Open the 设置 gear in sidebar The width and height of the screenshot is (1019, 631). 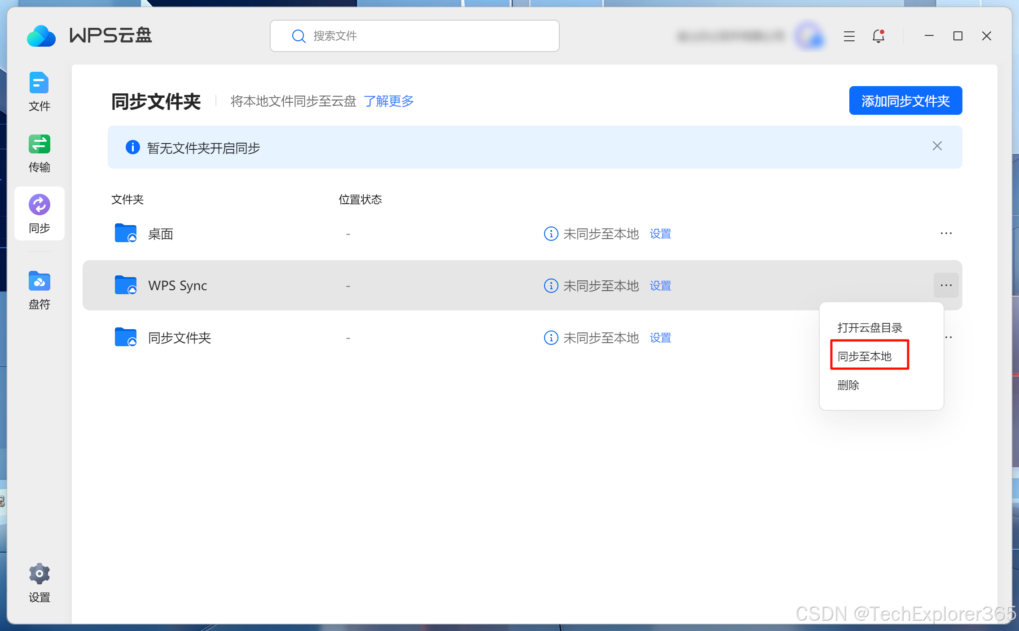point(39,582)
